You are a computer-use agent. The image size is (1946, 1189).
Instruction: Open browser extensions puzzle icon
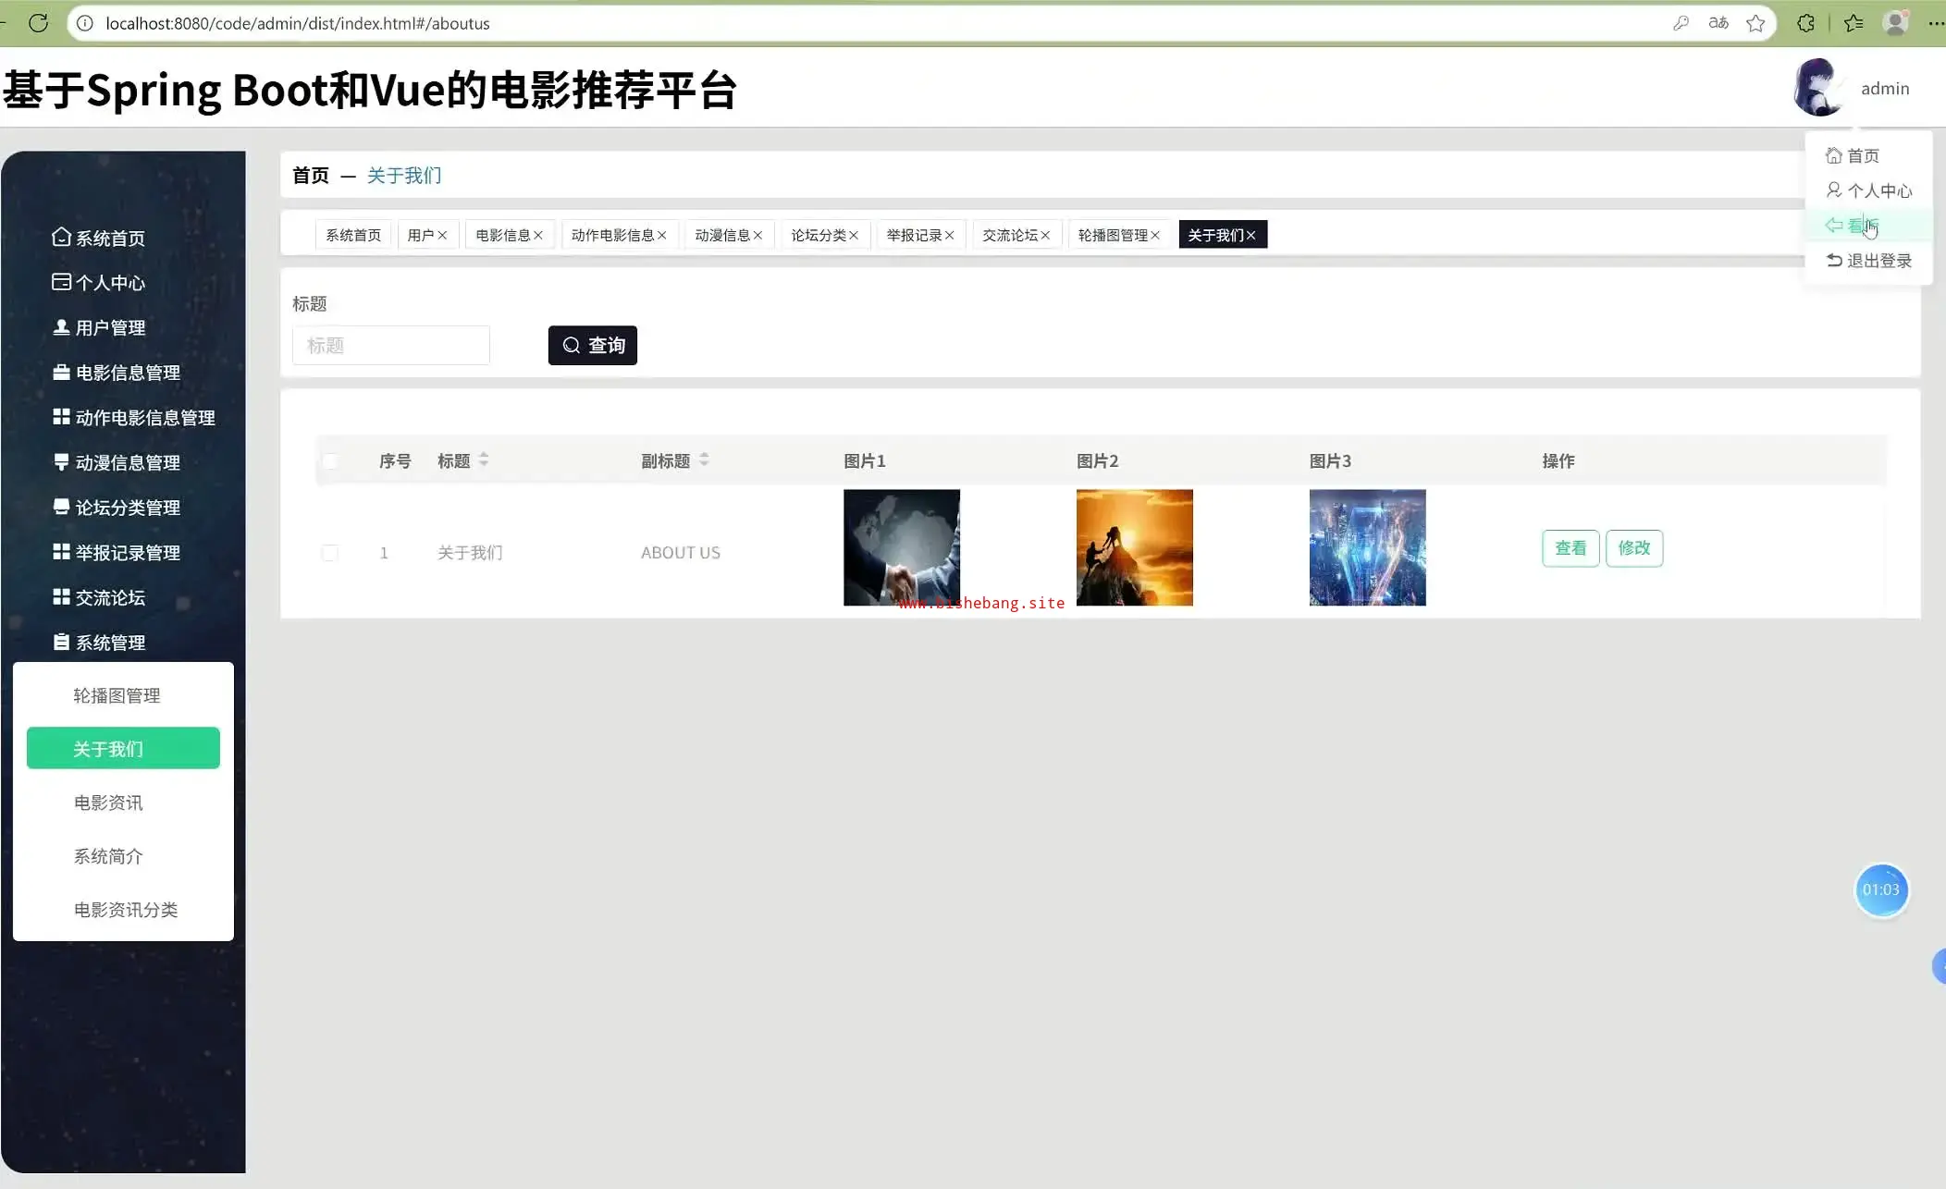tap(1805, 23)
